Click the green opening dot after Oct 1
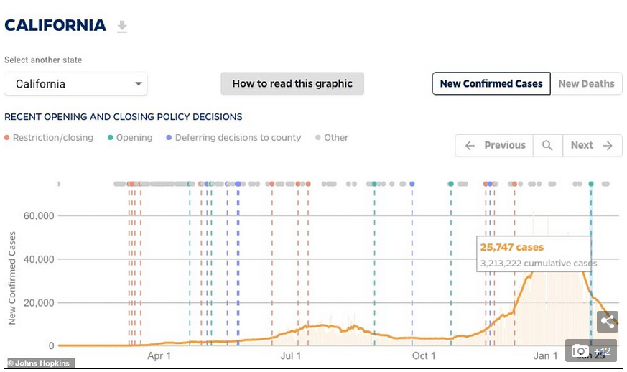 tap(450, 184)
